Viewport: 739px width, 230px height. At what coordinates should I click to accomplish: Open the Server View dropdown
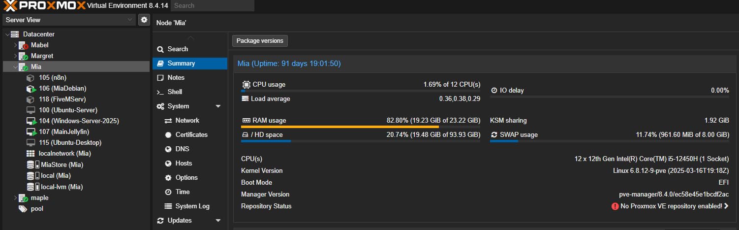click(70, 20)
